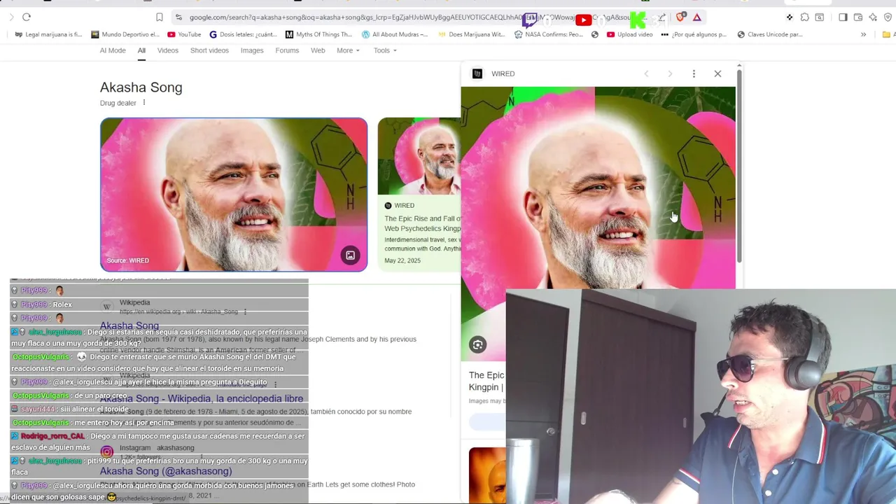This screenshot has width=896, height=504.
Task: Click the forward navigation arrow
Action: (x=11, y=17)
